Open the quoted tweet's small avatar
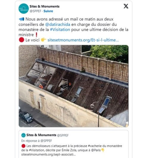The height and width of the screenshot is (158, 143). (23, 135)
